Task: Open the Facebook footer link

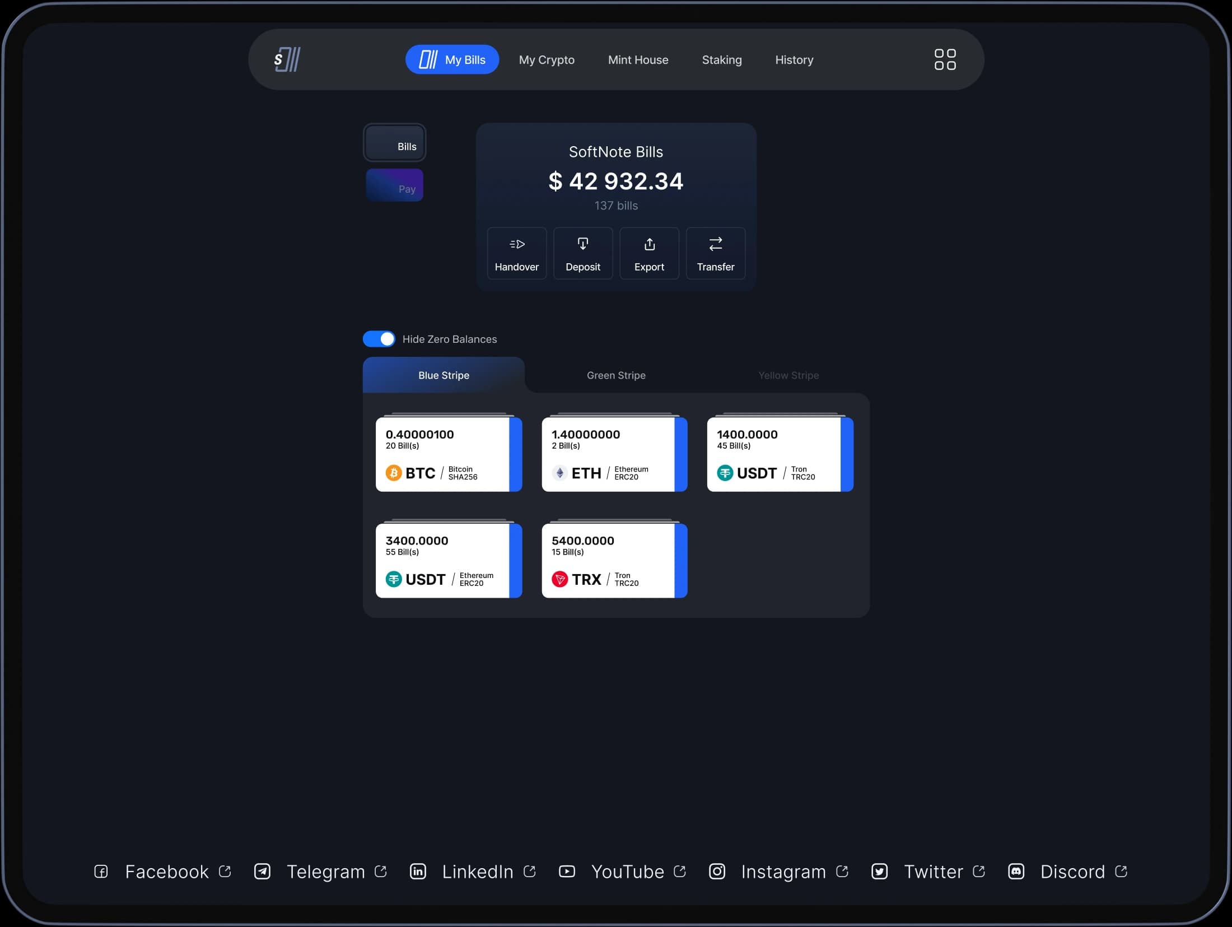Action: (166, 872)
